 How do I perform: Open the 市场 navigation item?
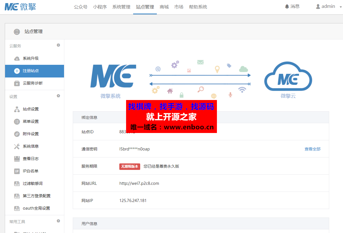179,7
